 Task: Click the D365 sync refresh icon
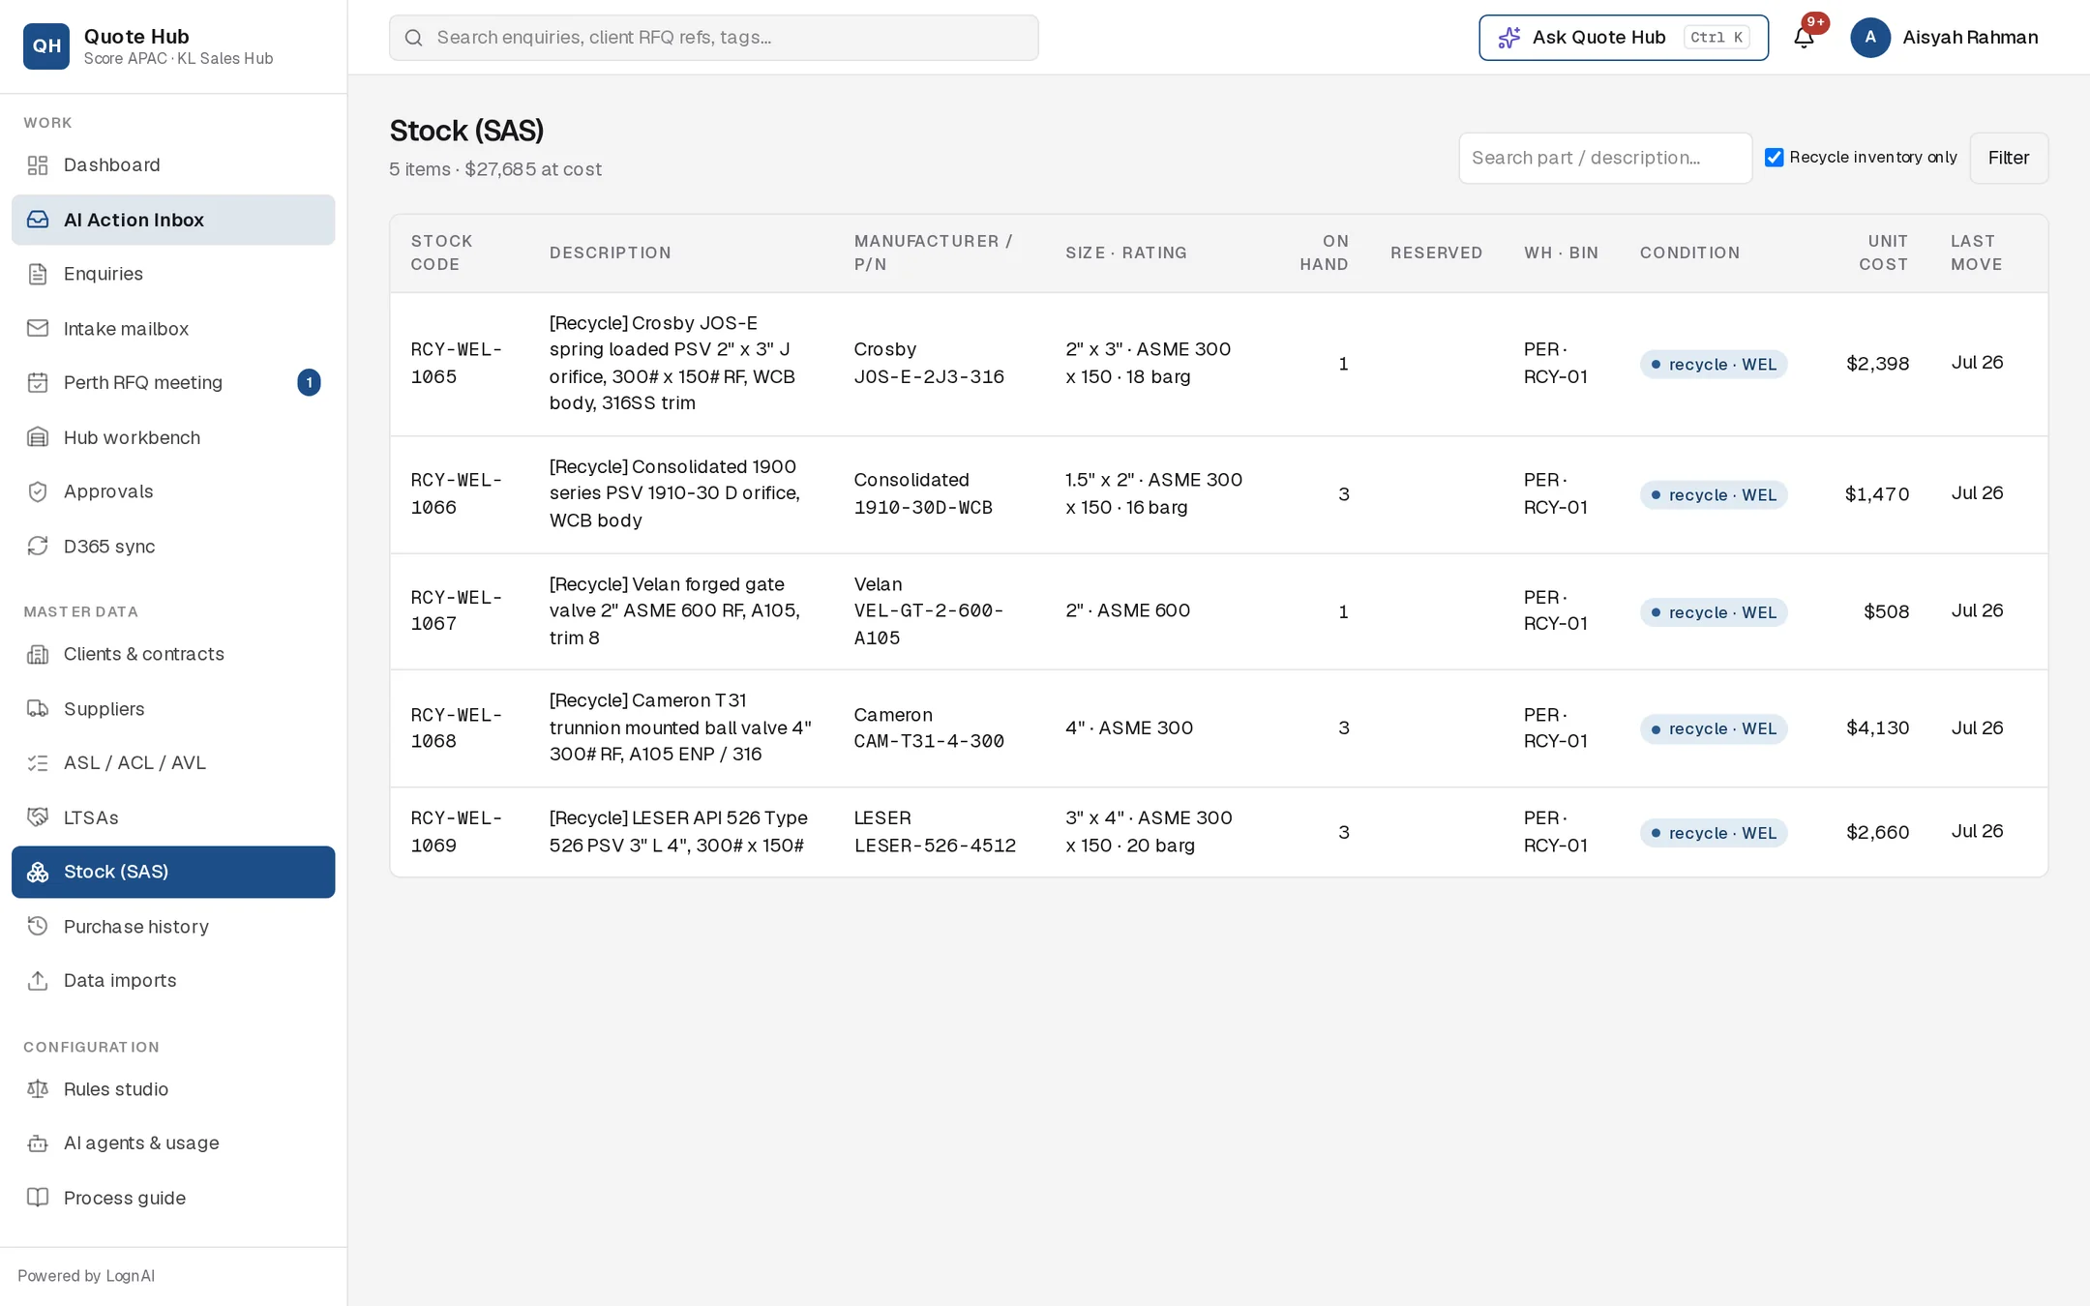coord(38,547)
